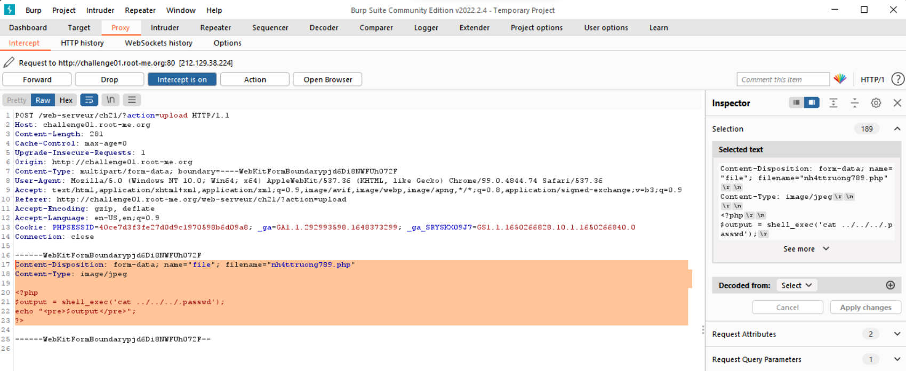Screen dimensions: 906x371
Task: Click Open Browser button
Action: [327, 79]
